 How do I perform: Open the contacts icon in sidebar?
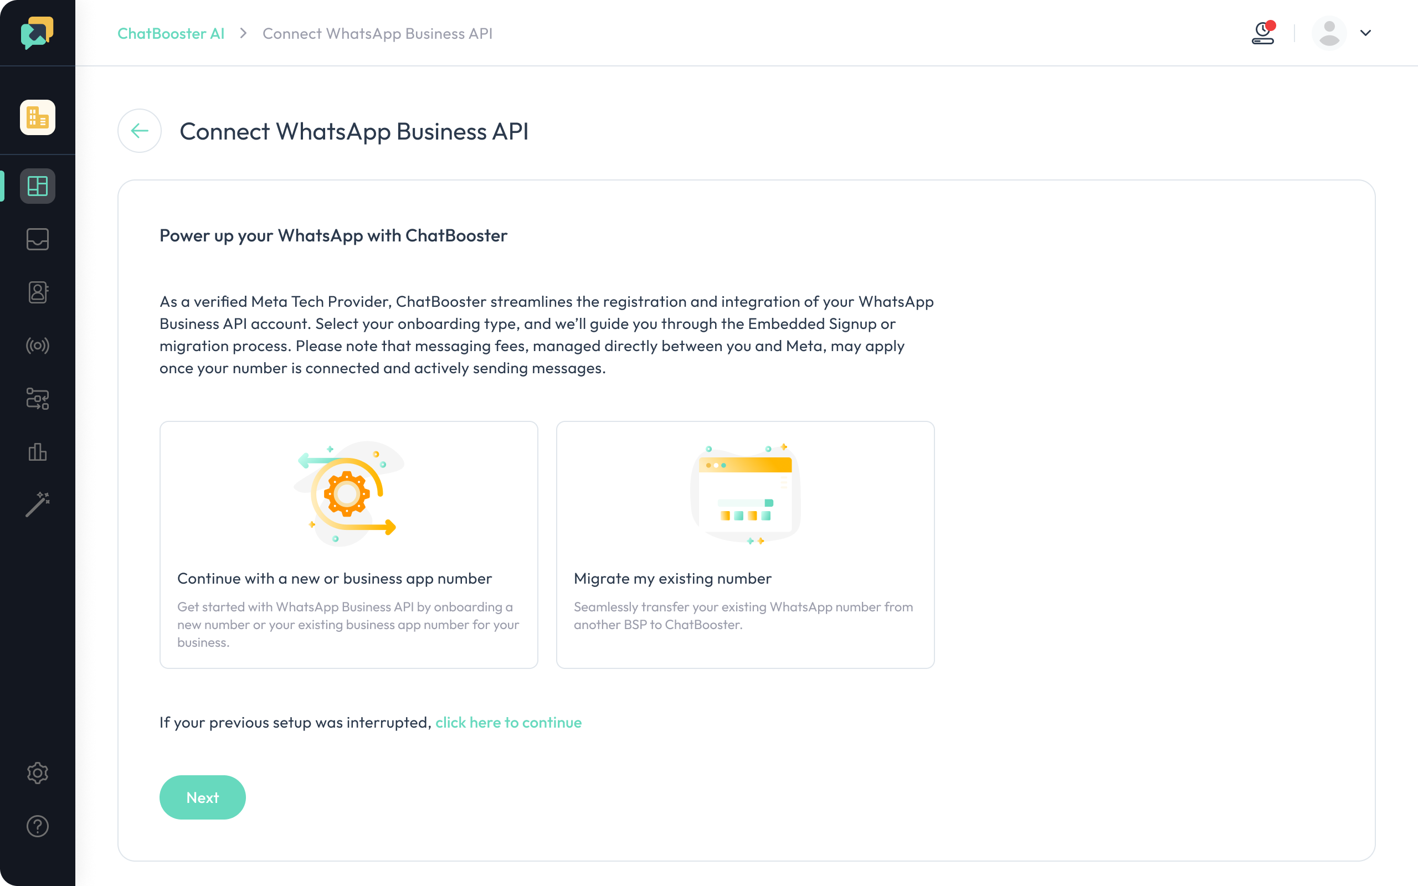[x=38, y=292]
